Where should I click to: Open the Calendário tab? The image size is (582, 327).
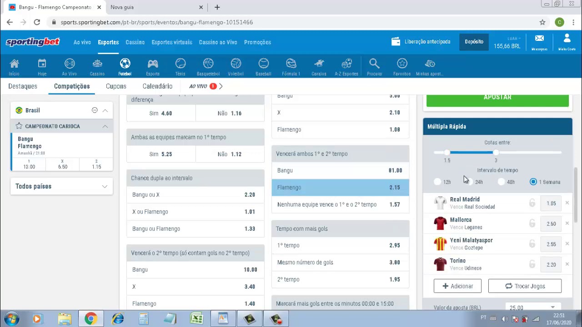tap(157, 86)
